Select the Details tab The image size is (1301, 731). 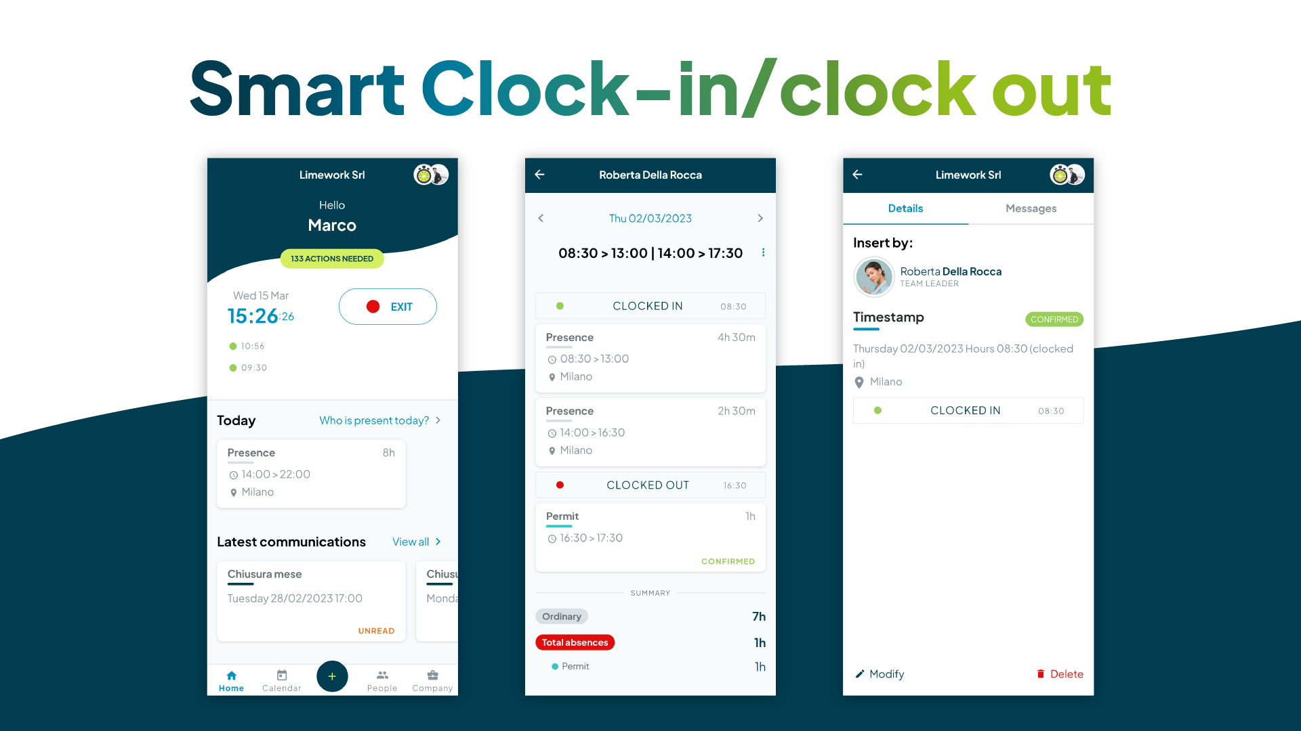coord(905,208)
